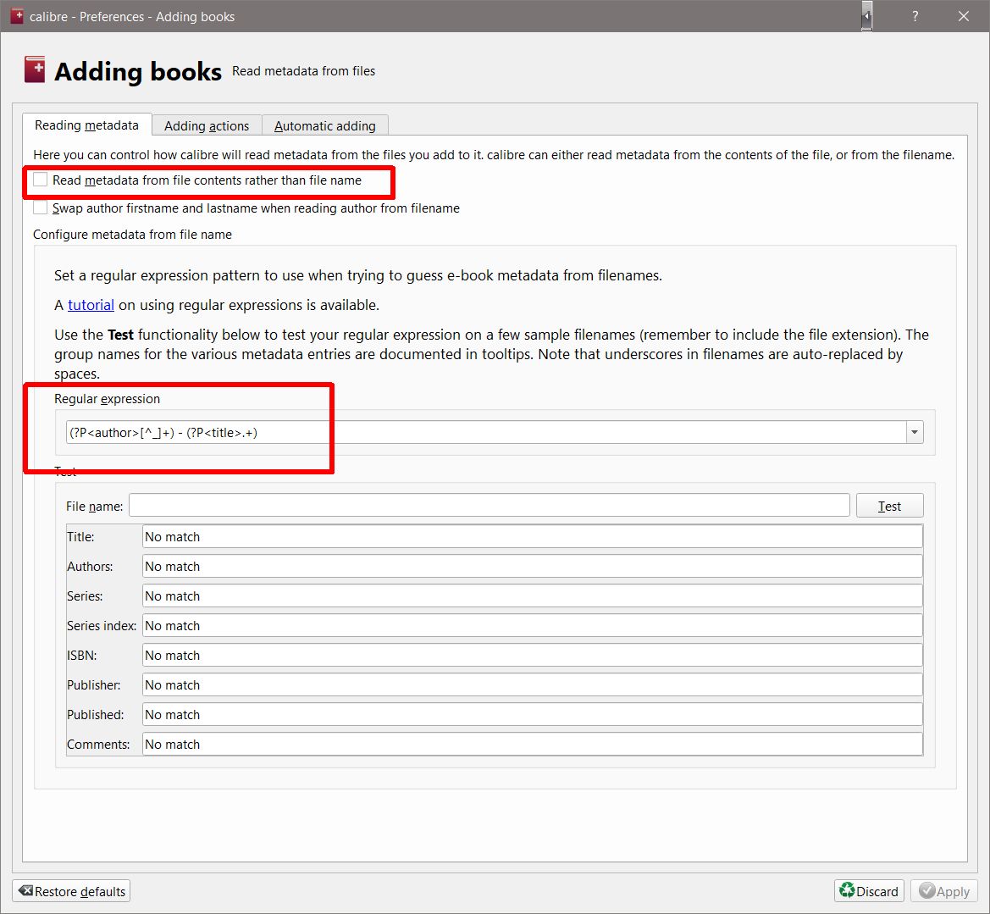The image size is (990, 914).
Task: Click the Apply button
Action: pyautogui.click(x=944, y=891)
